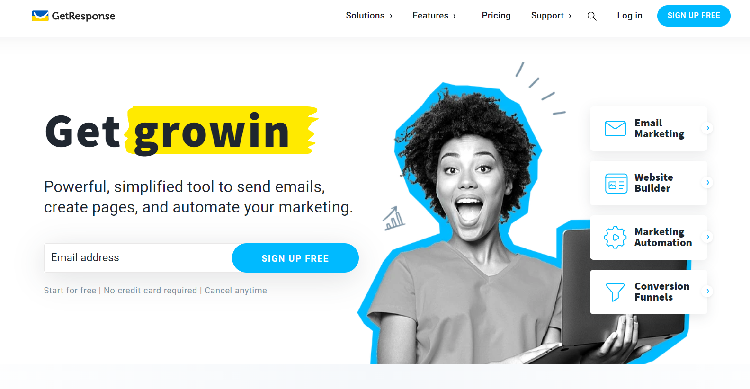Click the header SIGN UP FREE button

[694, 16]
